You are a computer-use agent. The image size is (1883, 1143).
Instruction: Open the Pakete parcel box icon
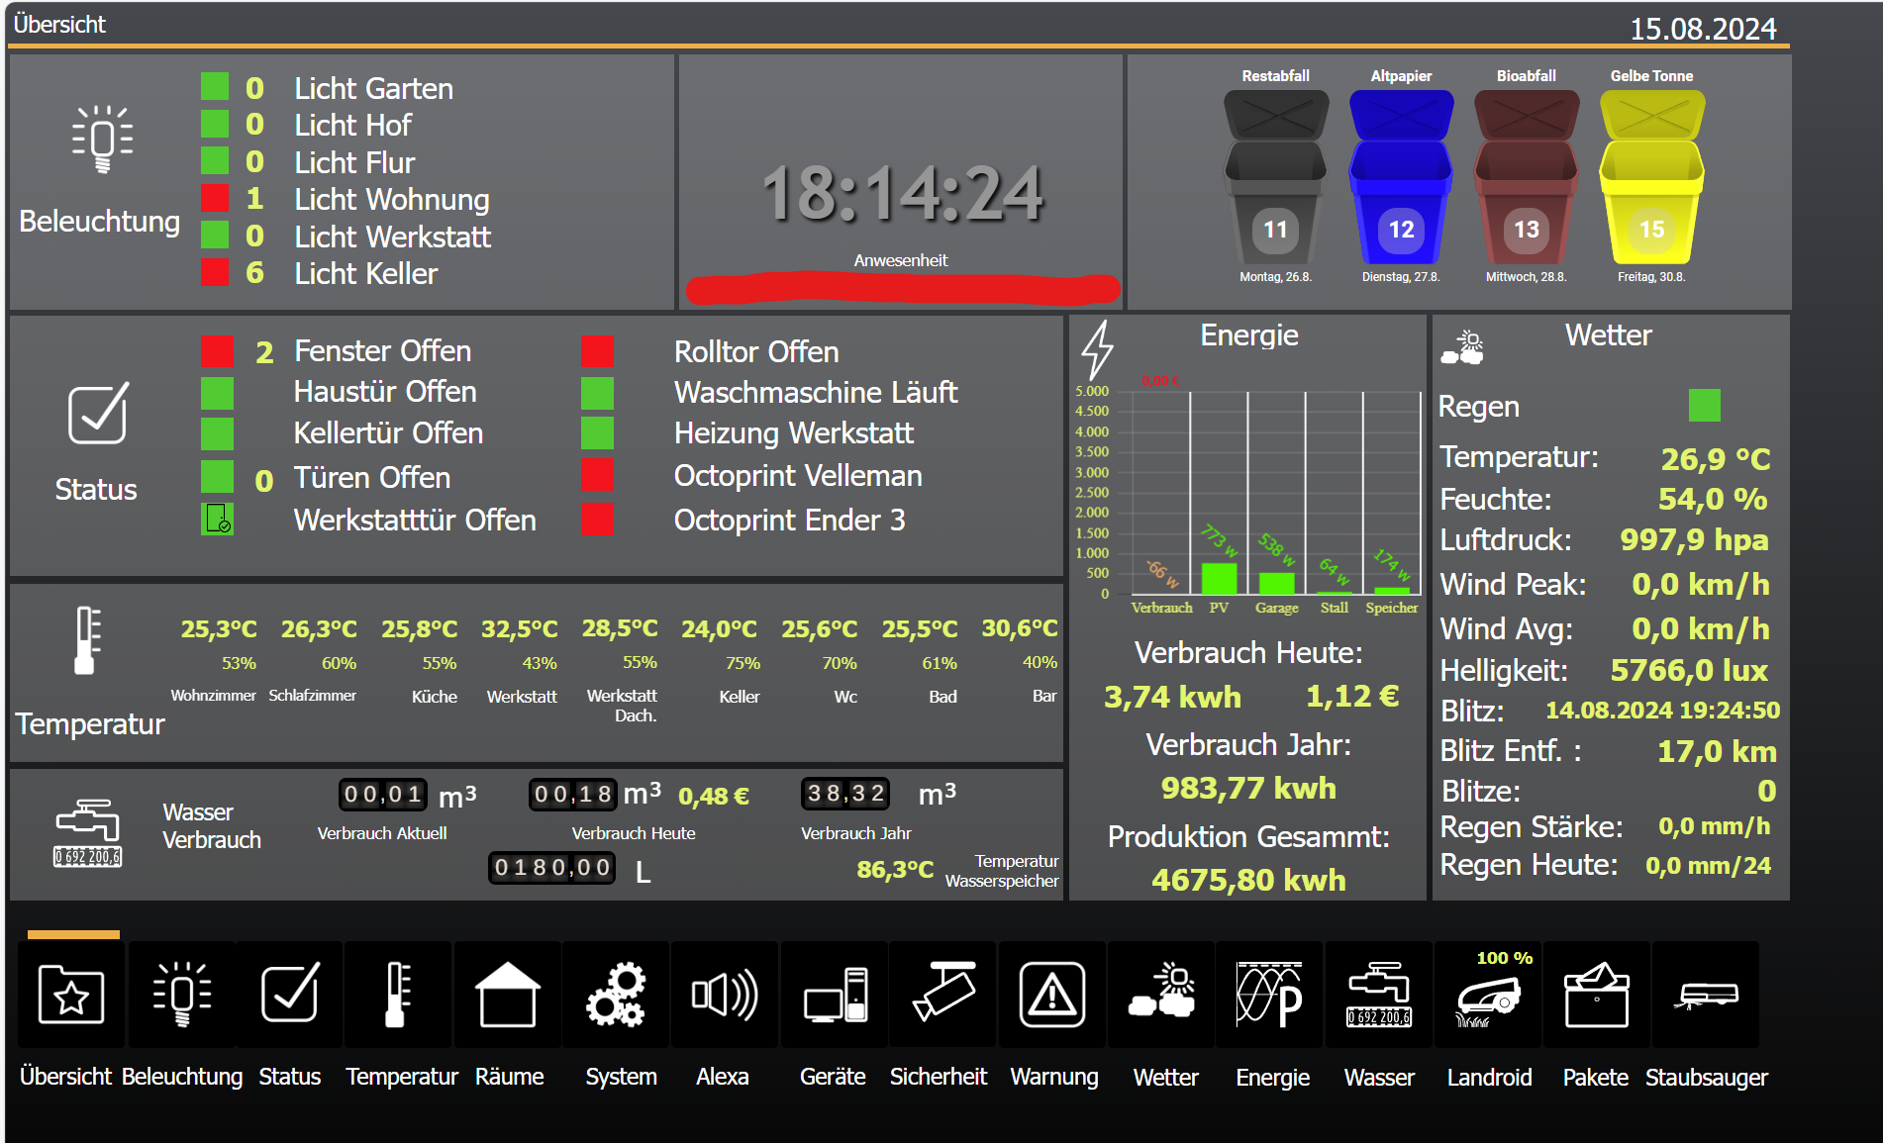1596,995
